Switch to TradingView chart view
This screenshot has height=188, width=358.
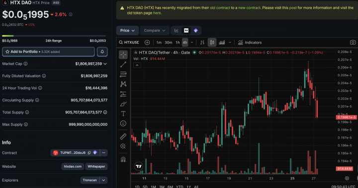[x=186, y=30]
